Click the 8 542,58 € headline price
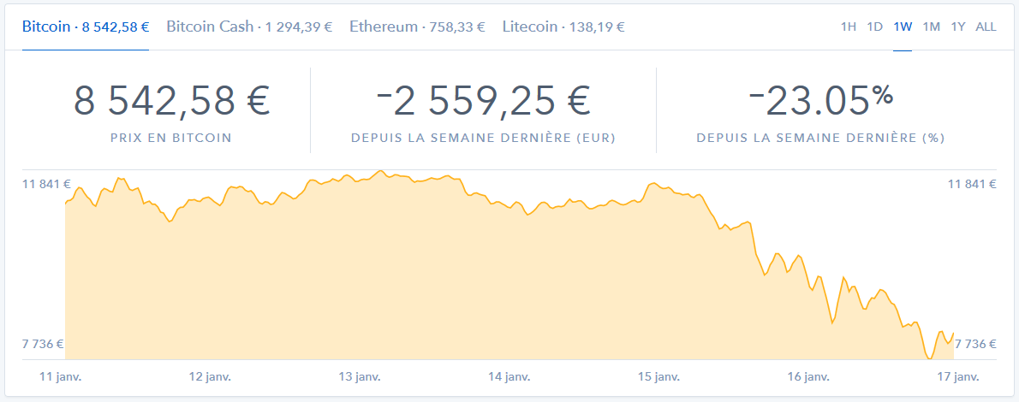The height and width of the screenshot is (402, 1019). (171, 101)
